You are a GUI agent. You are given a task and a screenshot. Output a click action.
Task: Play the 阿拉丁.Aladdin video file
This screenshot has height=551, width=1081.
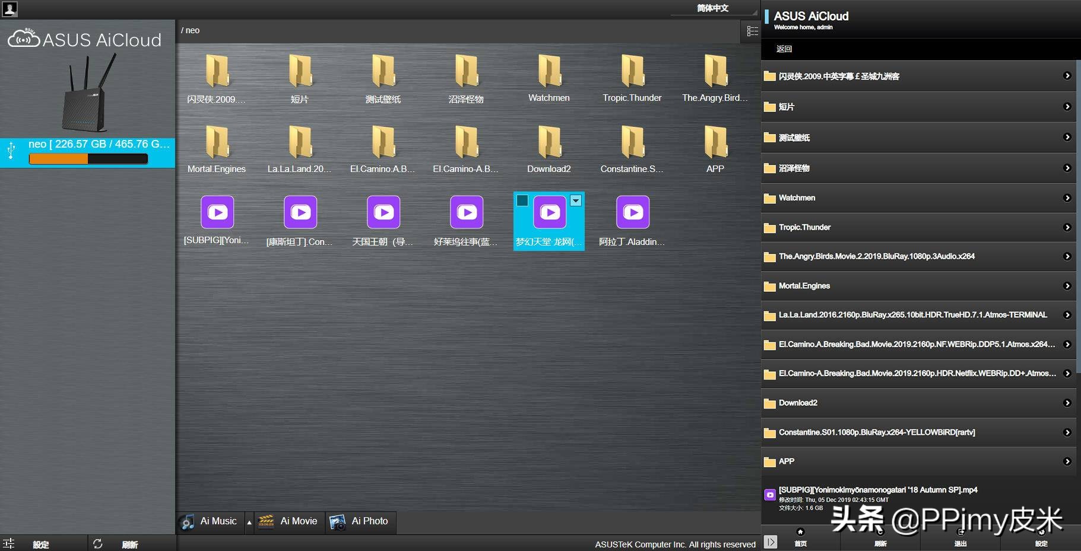(x=632, y=212)
